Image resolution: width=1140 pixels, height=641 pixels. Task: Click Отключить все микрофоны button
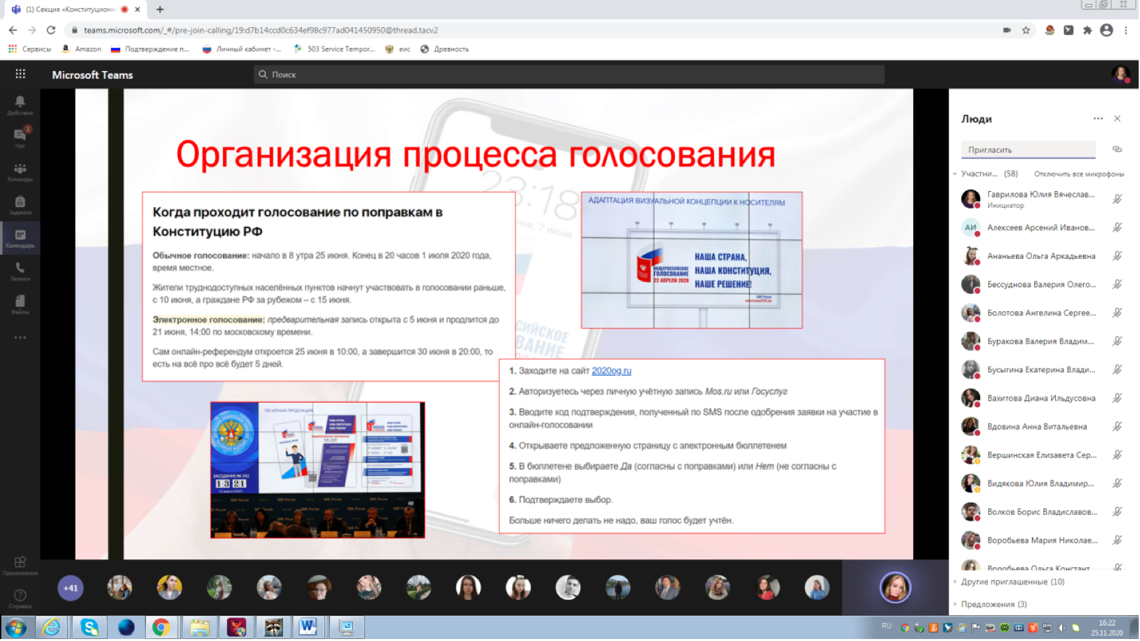(1079, 174)
